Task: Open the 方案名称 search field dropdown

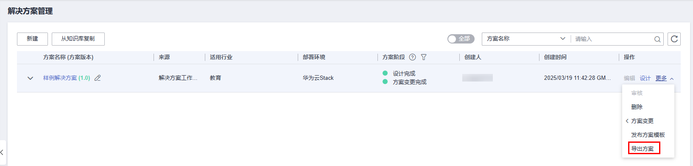Action: coord(526,39)
